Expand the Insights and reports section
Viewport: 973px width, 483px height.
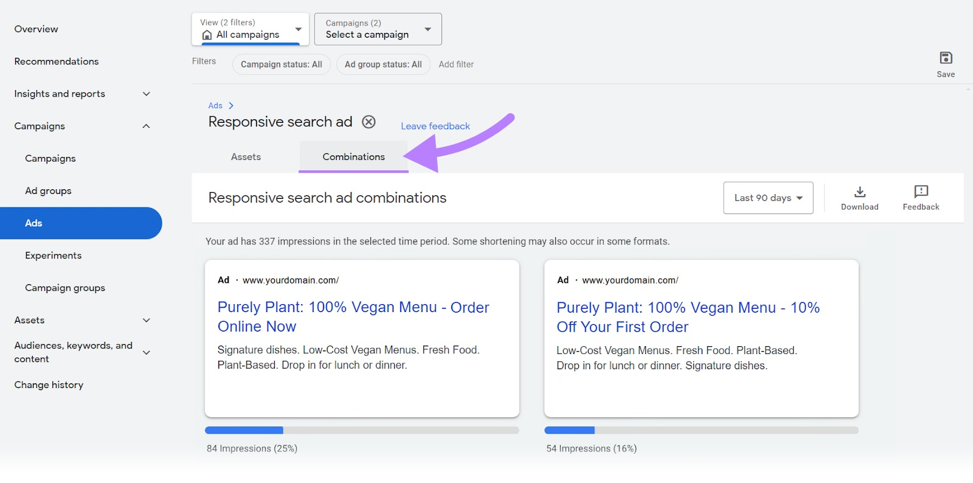pyautogui.click(x=146, y=94)
